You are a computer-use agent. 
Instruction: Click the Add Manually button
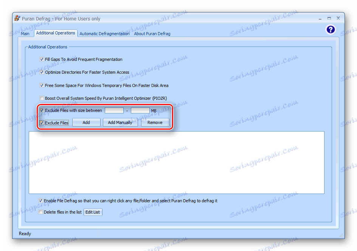[120, 122]
